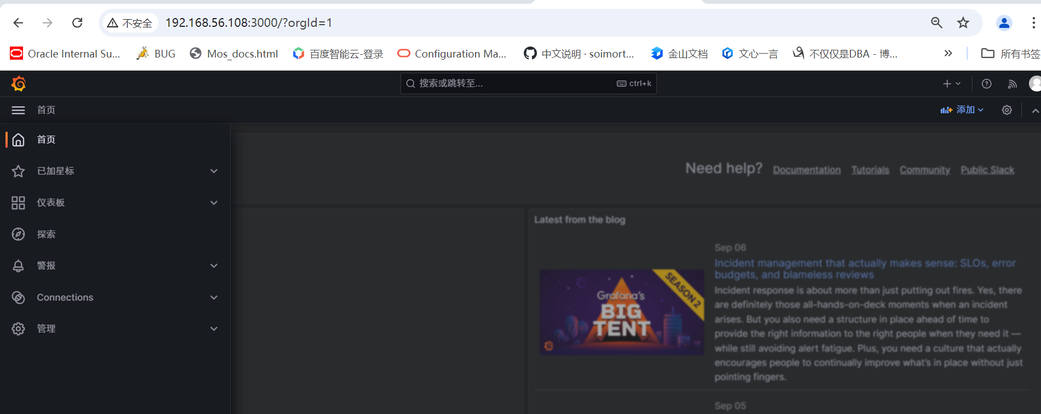Open the help question-mark icon
The height and width of the screenshot is (414, 1041).
[986, 84]
